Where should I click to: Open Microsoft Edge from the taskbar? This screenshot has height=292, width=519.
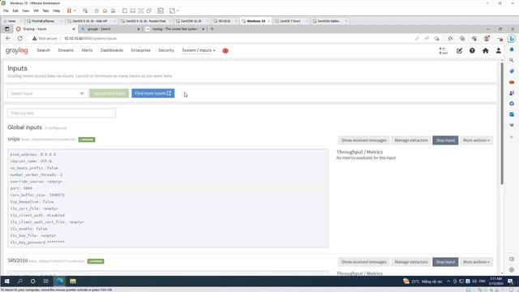[x=59, y=281]
